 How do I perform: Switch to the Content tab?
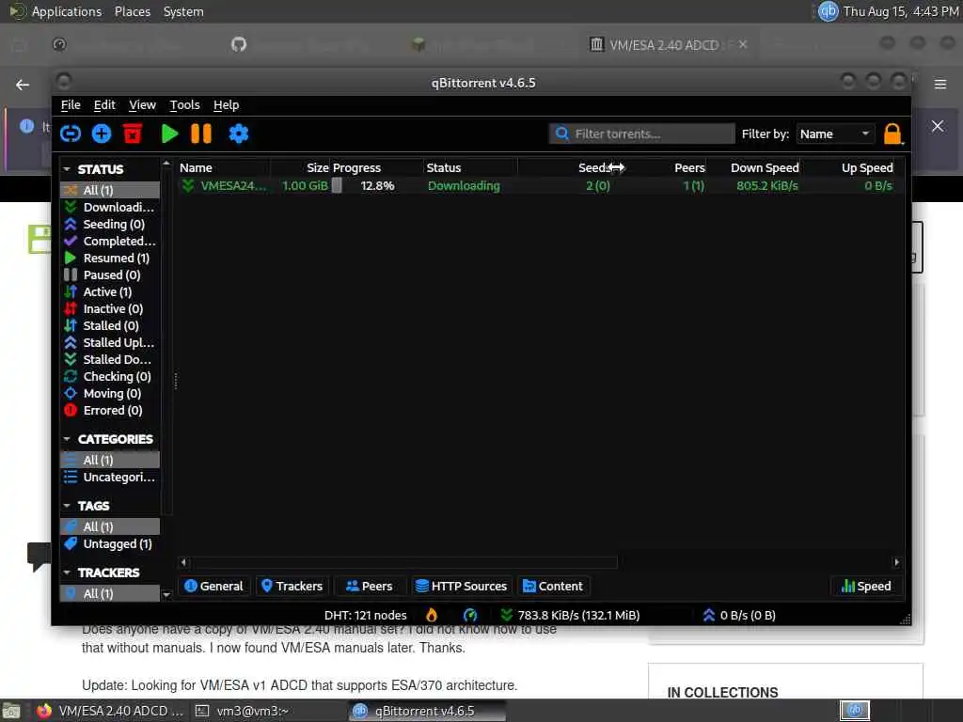click(x=552, y=587)
